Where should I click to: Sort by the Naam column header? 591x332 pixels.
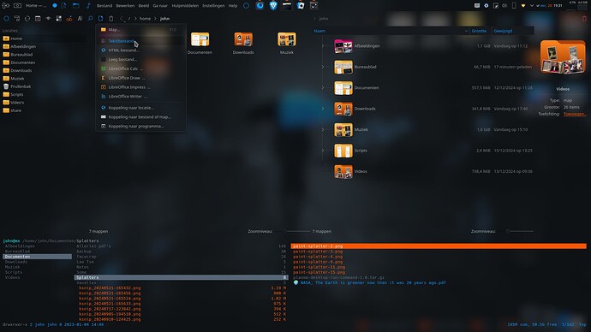(391, 31)
